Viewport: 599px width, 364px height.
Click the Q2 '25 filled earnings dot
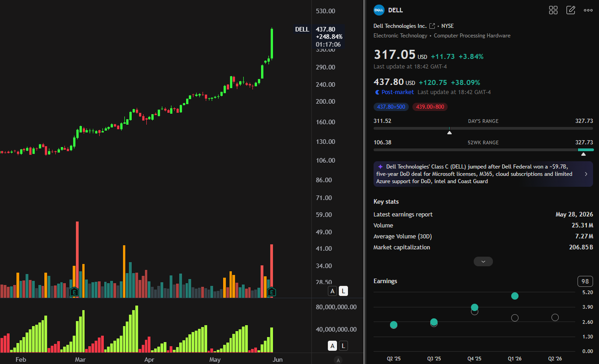pyautogui.click(x=393, y=325)
